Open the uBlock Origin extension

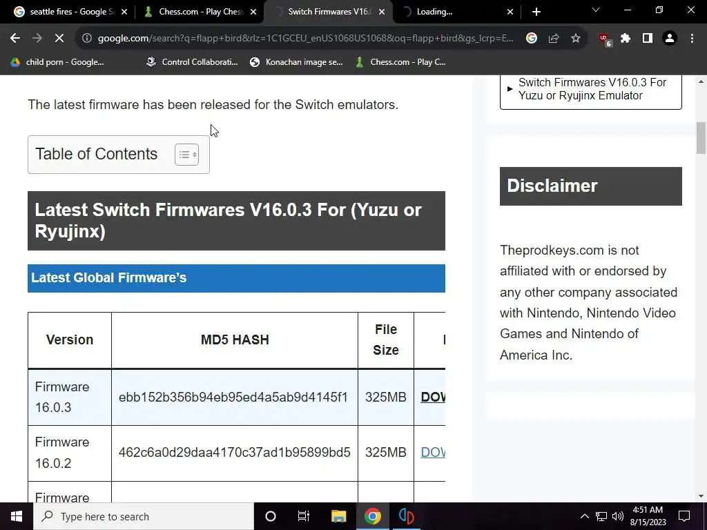[605, 39]
